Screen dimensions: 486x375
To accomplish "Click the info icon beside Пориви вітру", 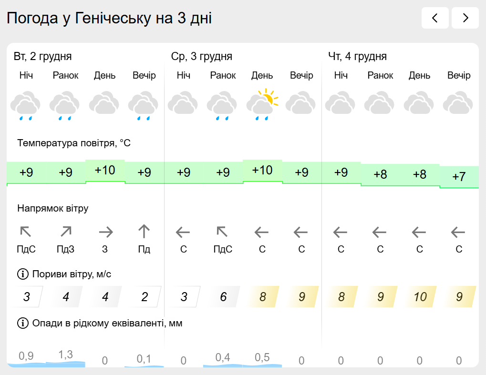I will pyautogui.click(x=22, y=274).
